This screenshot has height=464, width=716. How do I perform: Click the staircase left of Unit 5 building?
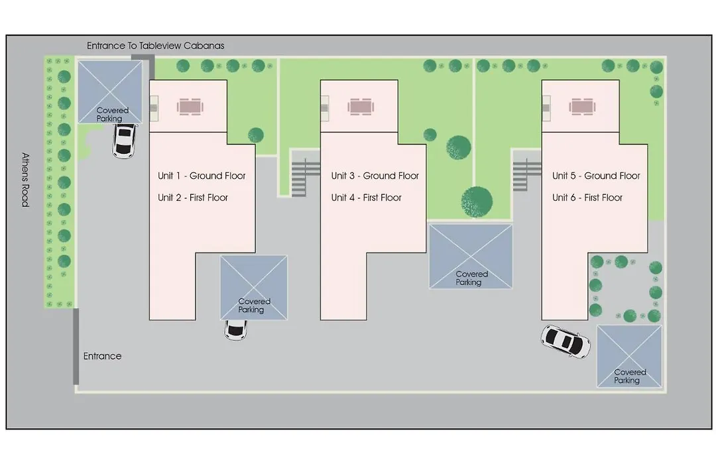tap(526, 174)
